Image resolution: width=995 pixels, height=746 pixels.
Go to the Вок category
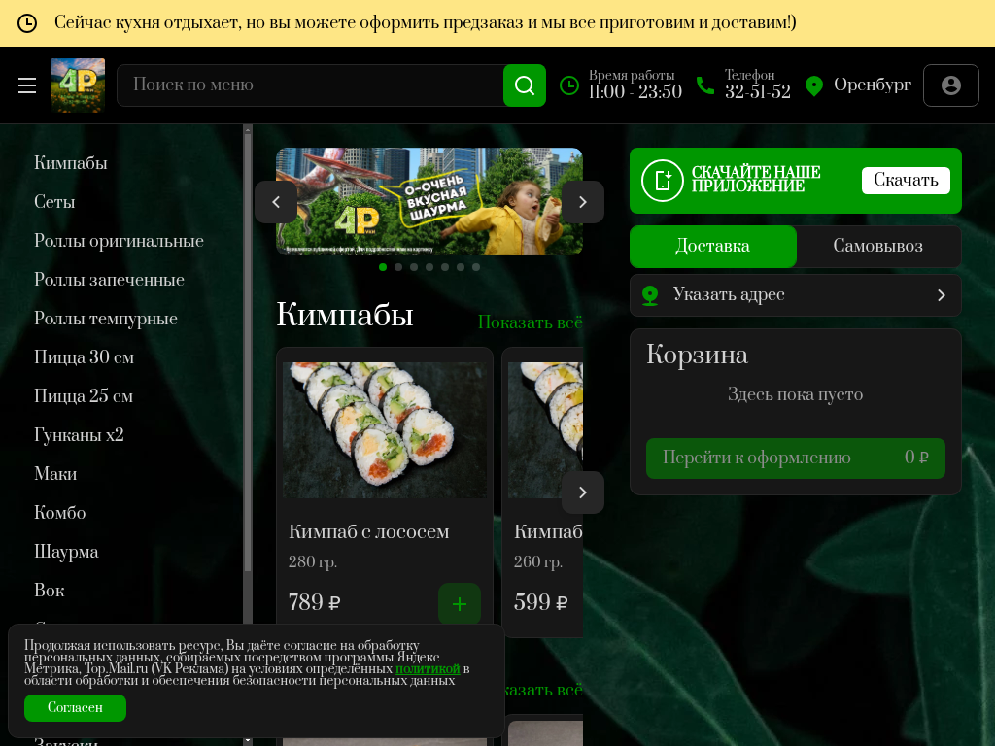50,591
